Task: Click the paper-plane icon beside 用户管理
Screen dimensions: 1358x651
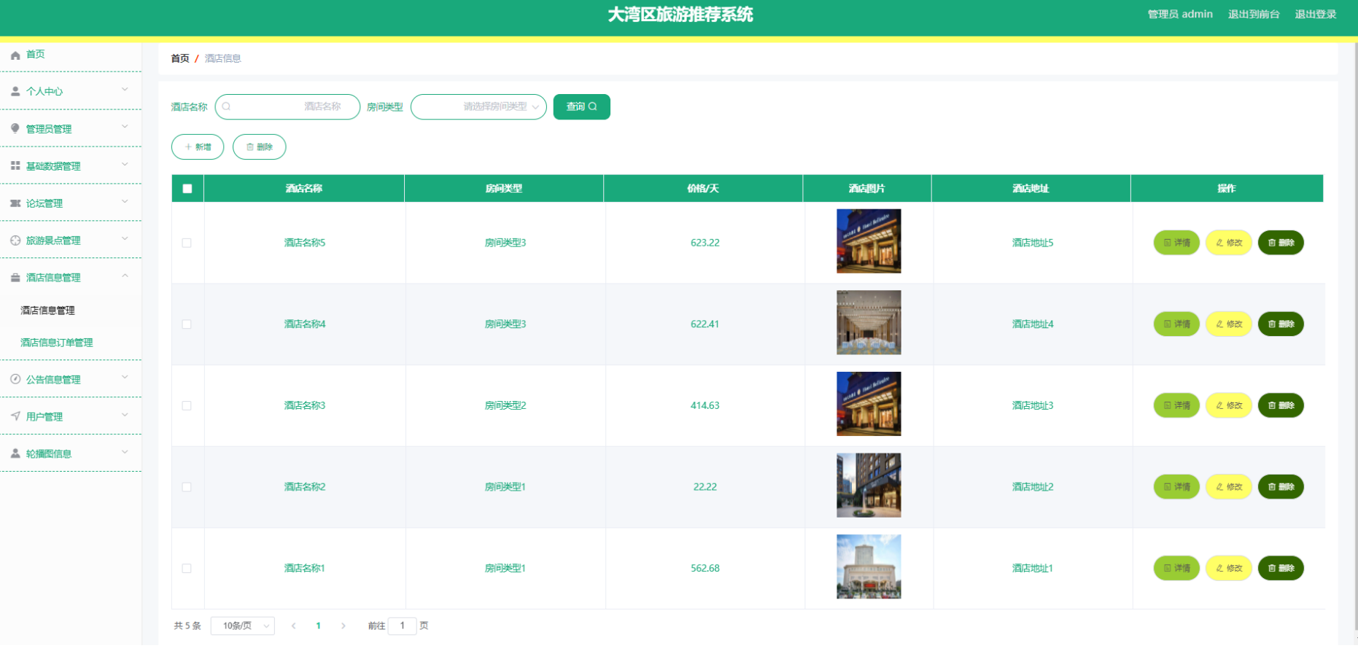Action: (x=15, y=416)
